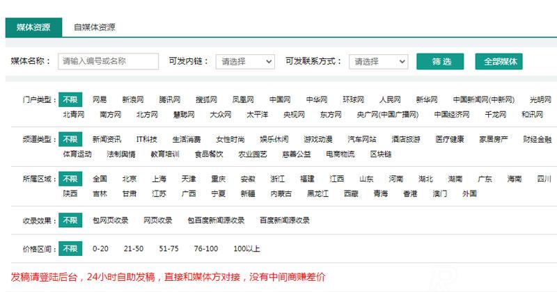557x292 pixels.
Task: Select 不限 in 频道类型 row
Action: click(x=70, y=139)
